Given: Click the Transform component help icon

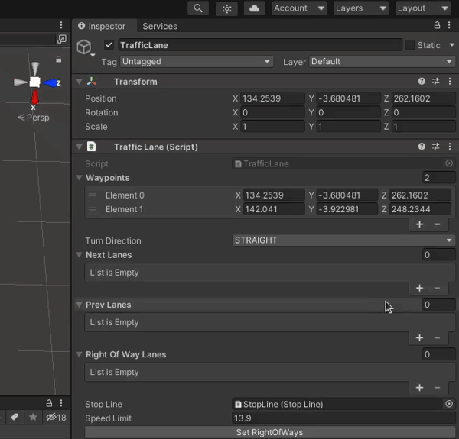Looking at the screenshot, I should tap(422, 82).
